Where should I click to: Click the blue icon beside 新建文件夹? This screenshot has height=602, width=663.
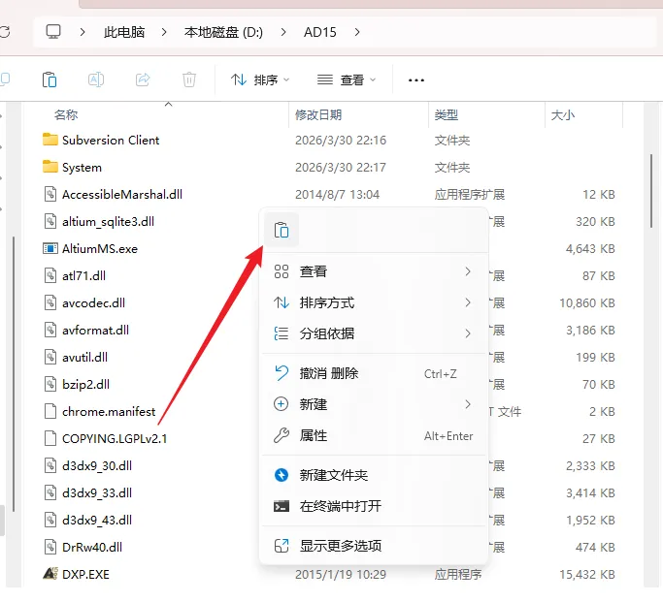point(282,475)
